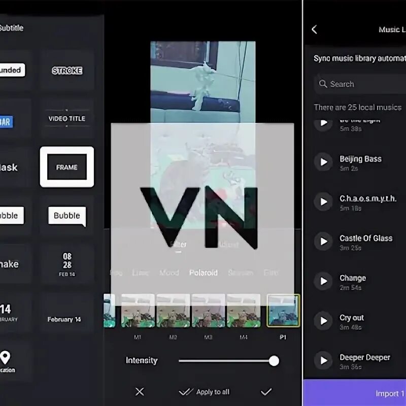Select the P1 filter thumbnail
The width and height of the screenshot is (406, 406).
[283, 311]
